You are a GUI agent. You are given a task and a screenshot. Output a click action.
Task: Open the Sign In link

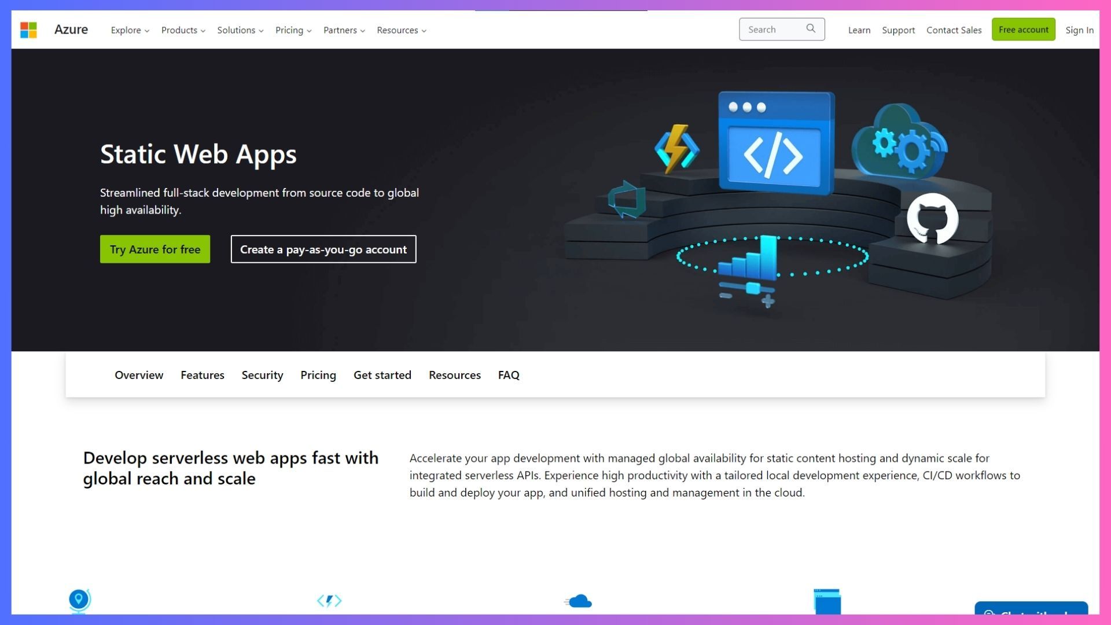point(1079,30)
